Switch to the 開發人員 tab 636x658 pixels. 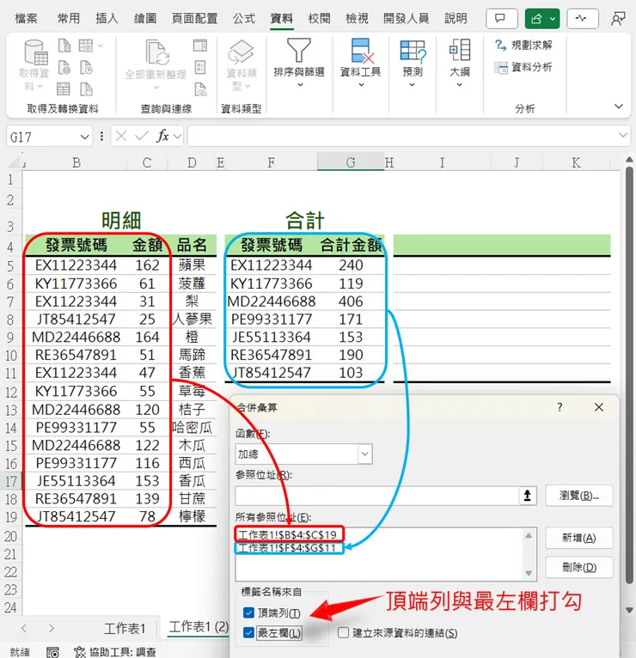[406, 18]
